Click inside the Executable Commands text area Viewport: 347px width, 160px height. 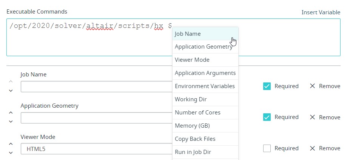pos(87,43)
